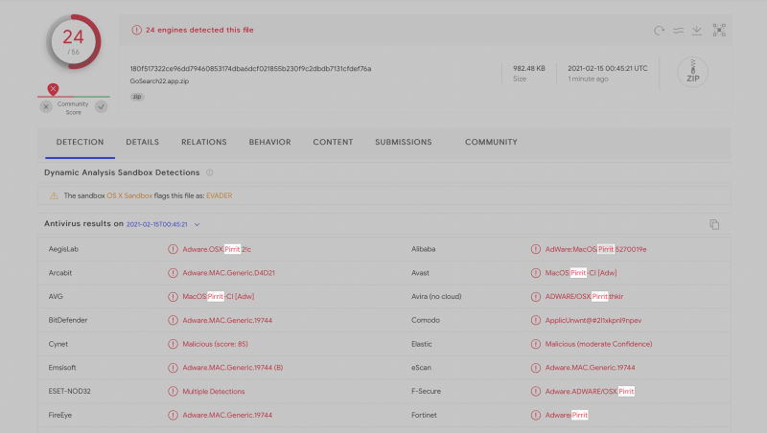
Task: Open the SUBMISSIONS tab
Action: pyautogui.click(x=403, y=142)
